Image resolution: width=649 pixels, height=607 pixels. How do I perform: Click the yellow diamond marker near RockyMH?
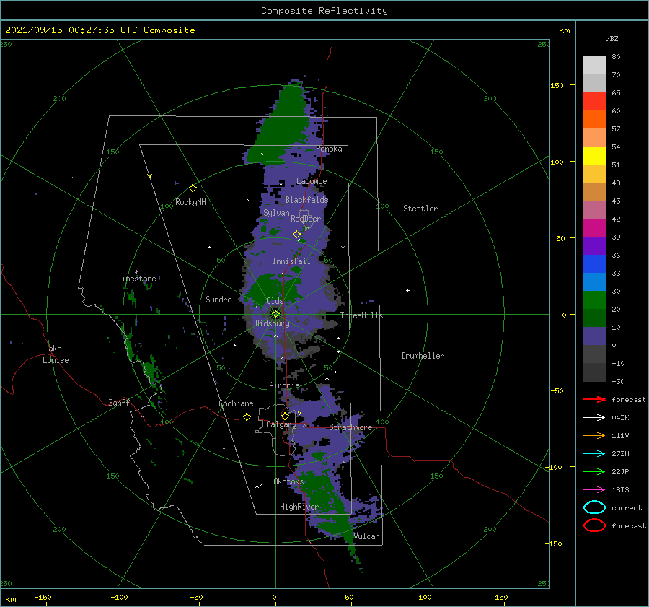point(193,188)
